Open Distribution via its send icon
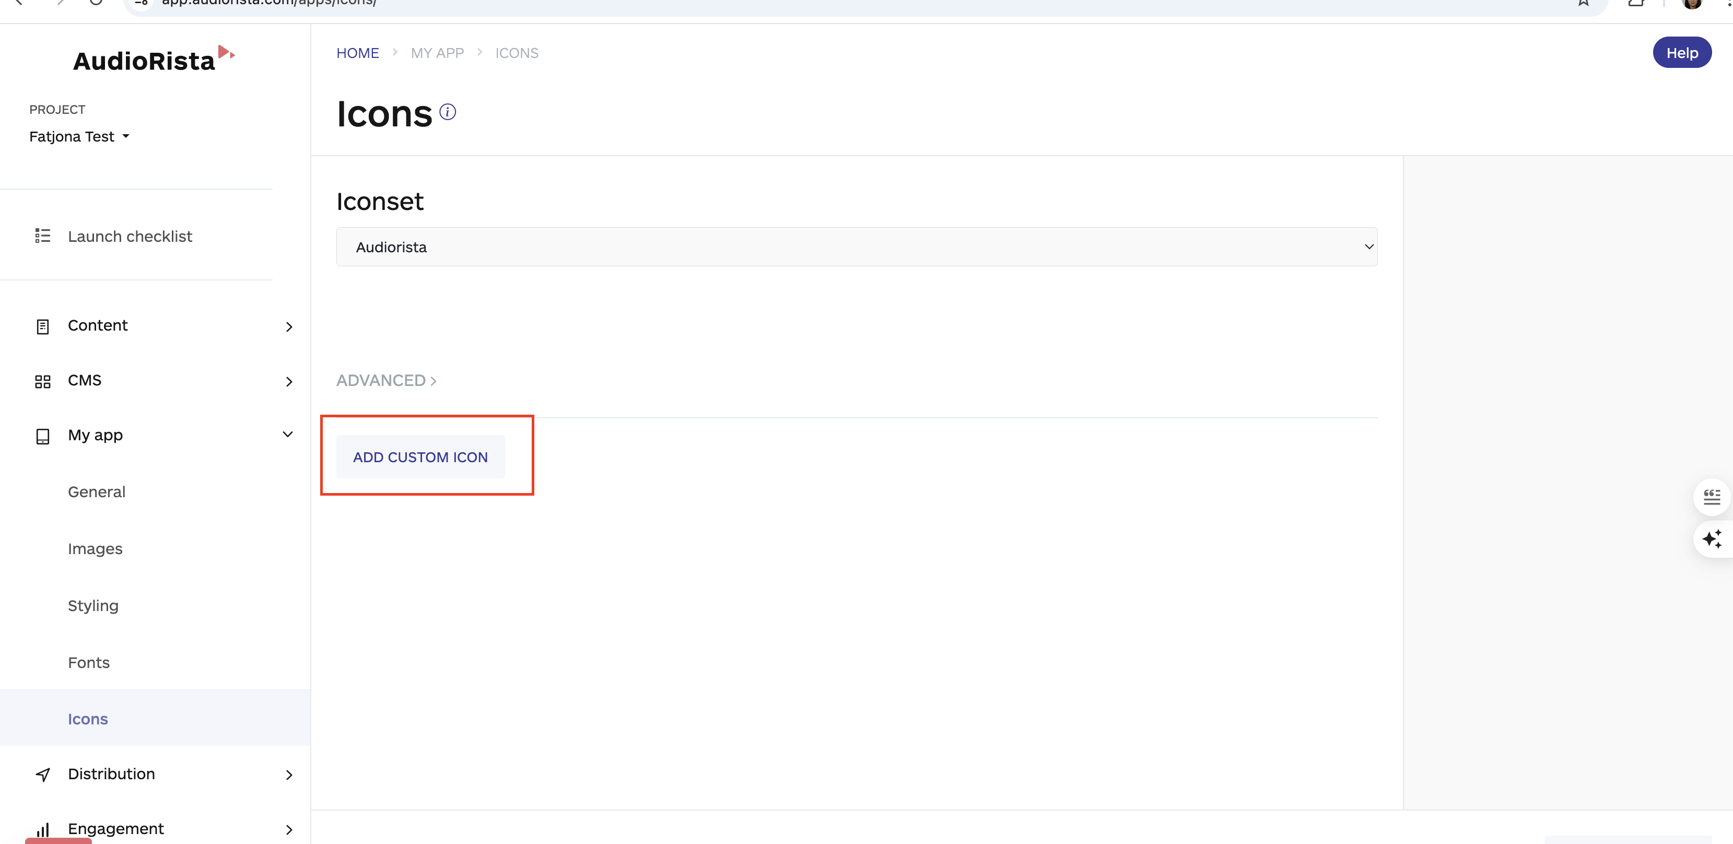 43,774
